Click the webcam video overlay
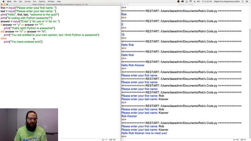Image resolution: width=251 pixels, height=141 pixels. point(29,125)
